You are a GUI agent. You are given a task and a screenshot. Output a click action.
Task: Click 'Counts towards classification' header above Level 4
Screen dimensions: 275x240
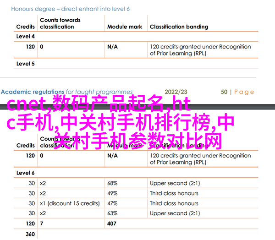tap(60, 23)
